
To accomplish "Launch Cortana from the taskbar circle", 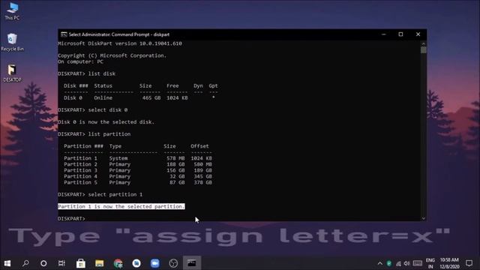I will pos(43,263).
